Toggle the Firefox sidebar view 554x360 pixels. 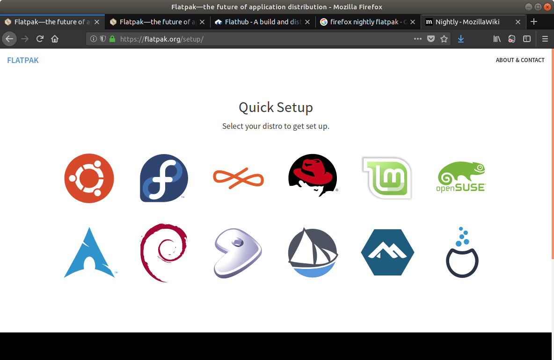click(527, 39)
